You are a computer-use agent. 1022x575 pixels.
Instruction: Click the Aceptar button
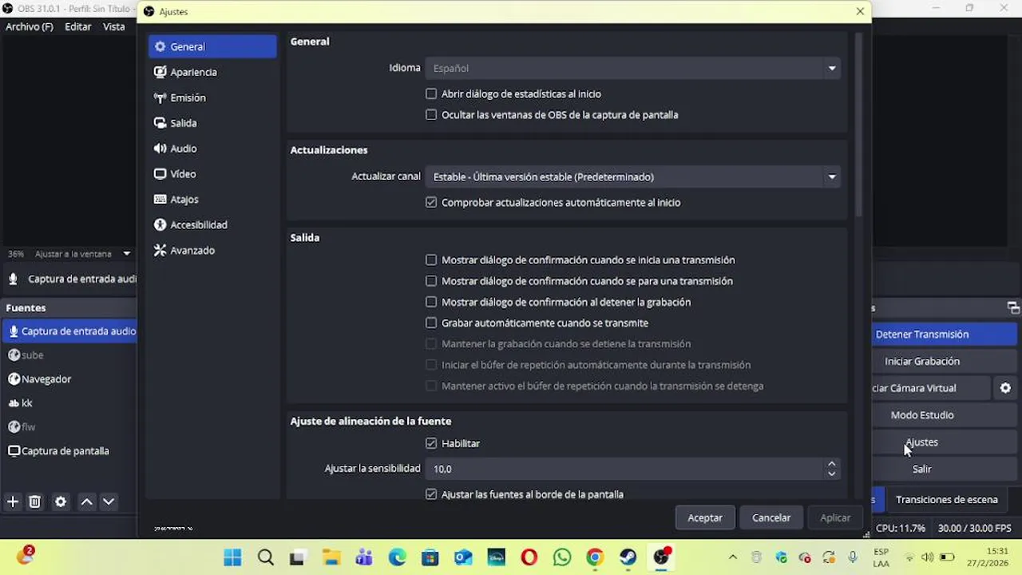click(x=705, y=517)
